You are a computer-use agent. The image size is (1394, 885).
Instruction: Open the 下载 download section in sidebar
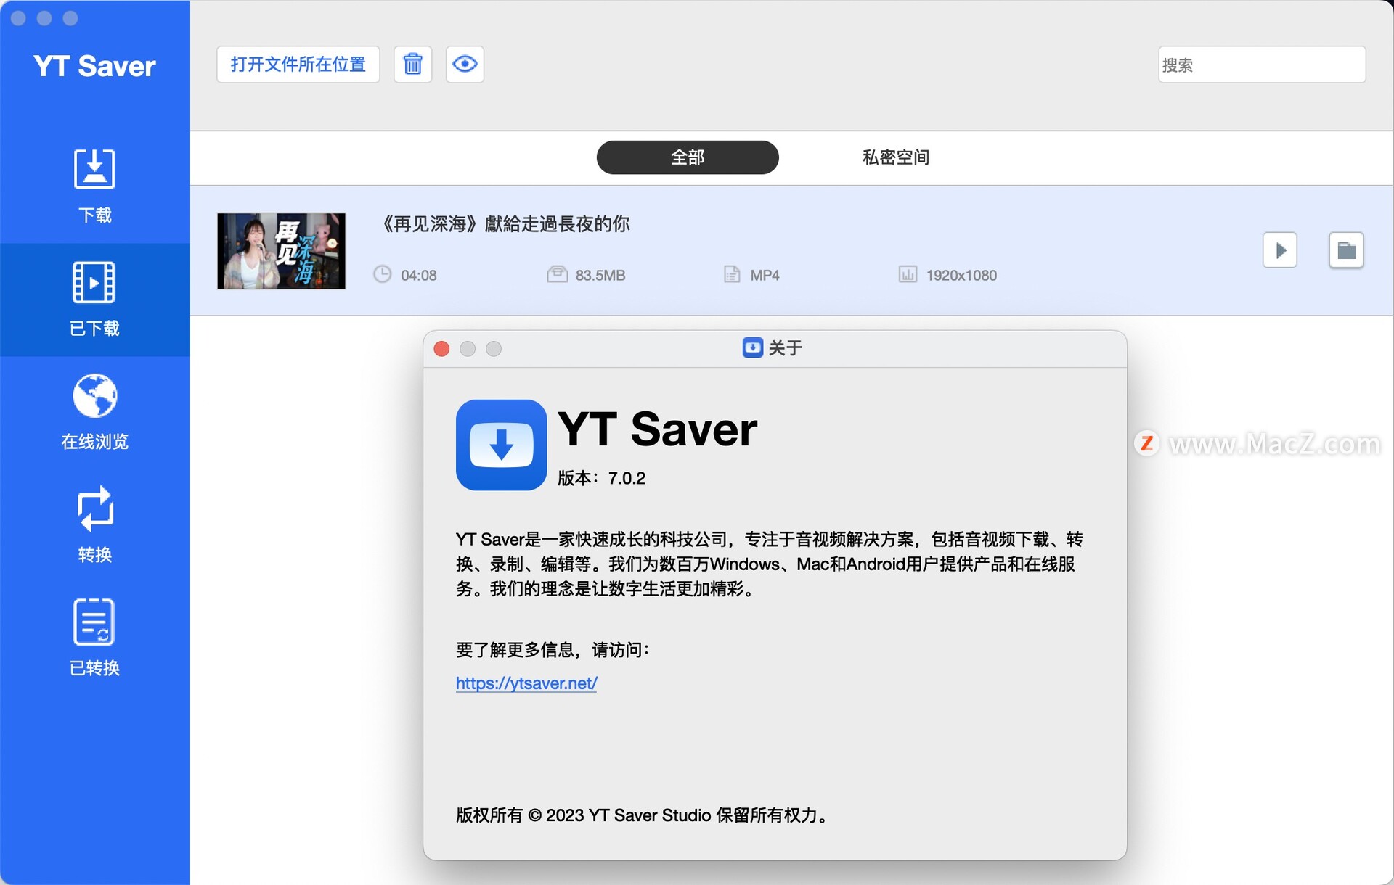coord(94,186)
